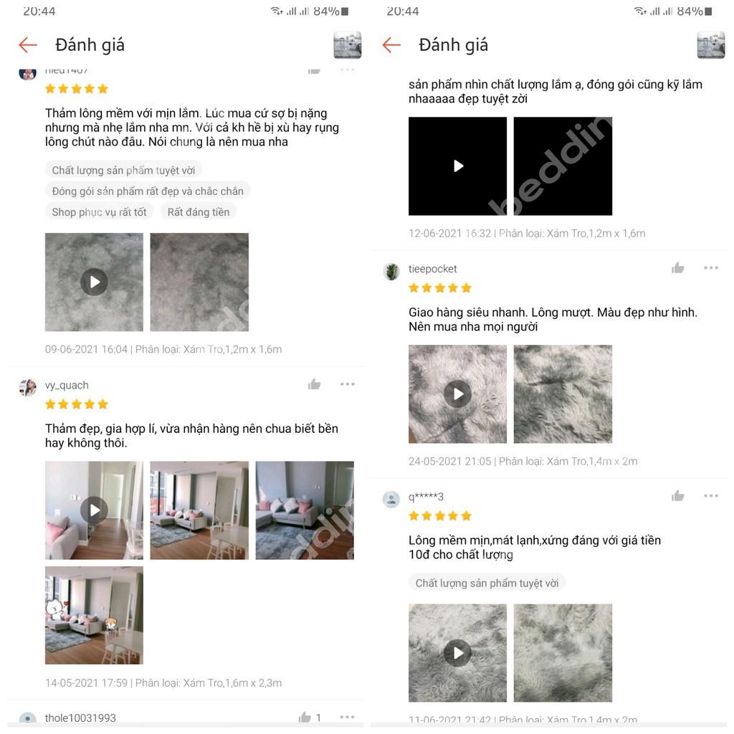The height and width of the screenshot is (734, 734).
Task: Like q*****3's review with thumbs-up
Action: click(678, 496)
